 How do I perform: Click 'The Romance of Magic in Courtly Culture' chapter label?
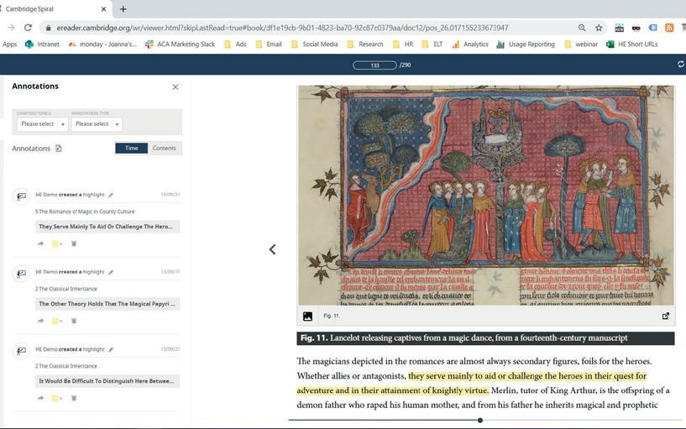point(86,212)
